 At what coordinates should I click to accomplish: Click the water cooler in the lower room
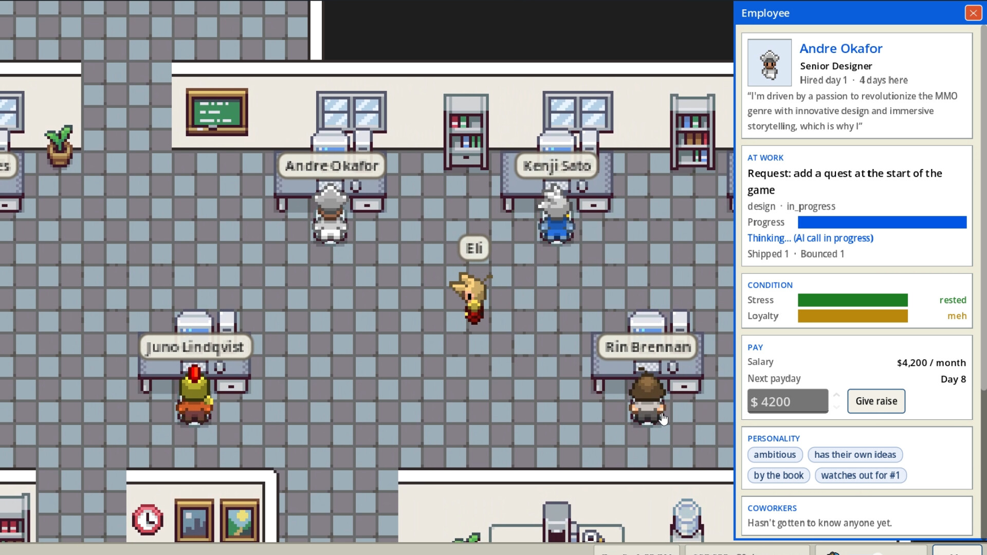687,519
